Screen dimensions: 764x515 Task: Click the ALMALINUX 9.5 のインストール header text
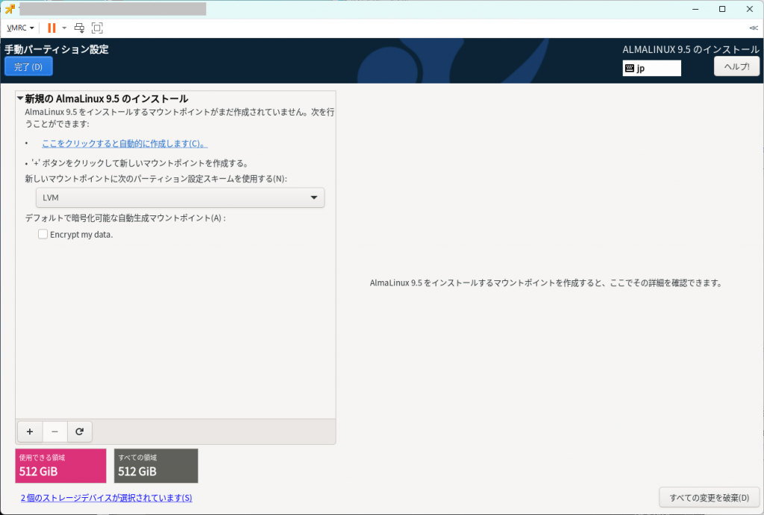point(691,49)
